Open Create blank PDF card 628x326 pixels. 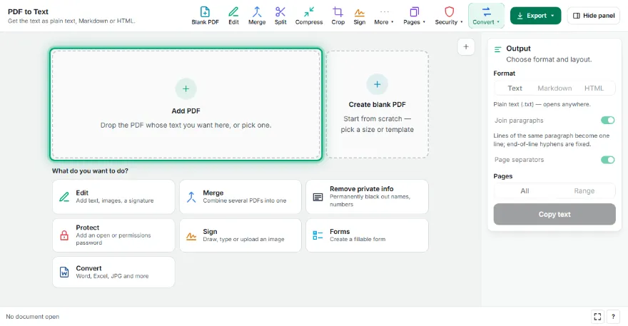(x=378, y=104)
